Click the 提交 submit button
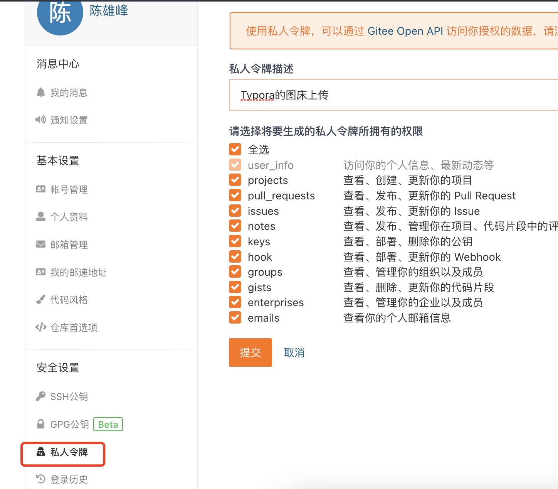558x489 pixels. click(x=250, y=352)
